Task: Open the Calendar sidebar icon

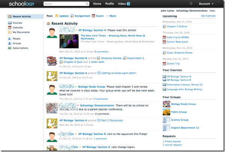Action: [x=10, y=27]
